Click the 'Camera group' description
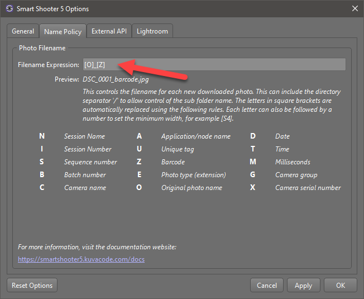The width and height of the screenshot is (364, 299). 296,175
